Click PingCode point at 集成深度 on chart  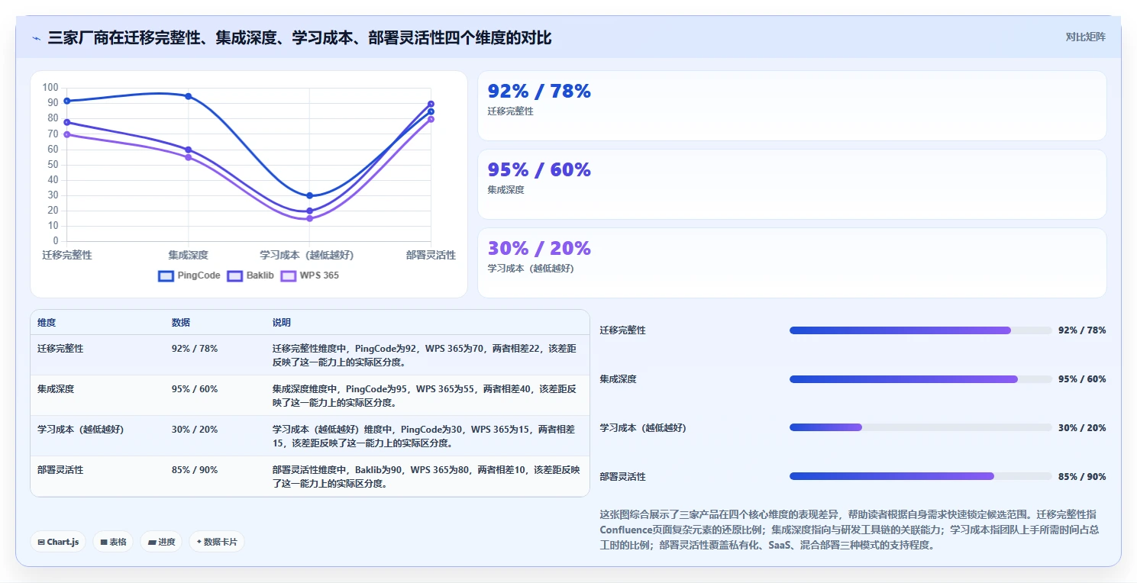point(188,96)
